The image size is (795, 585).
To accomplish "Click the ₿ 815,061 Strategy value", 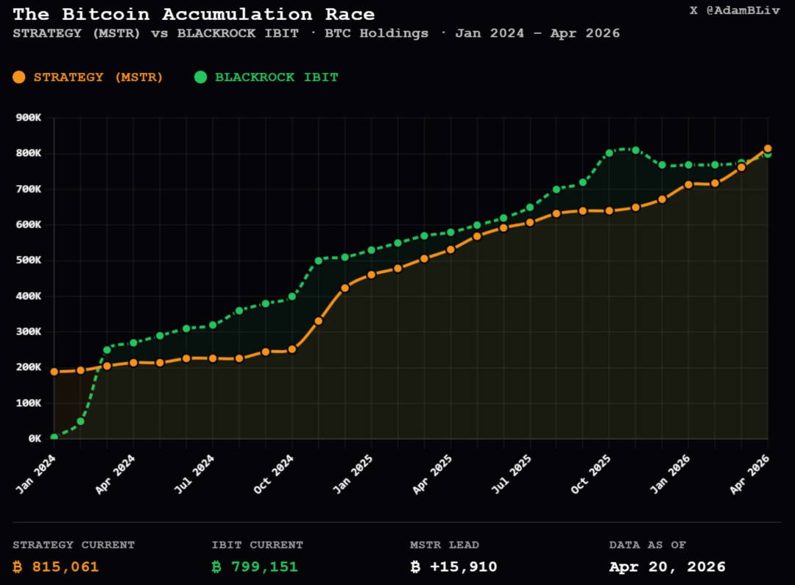I will 56,567.
